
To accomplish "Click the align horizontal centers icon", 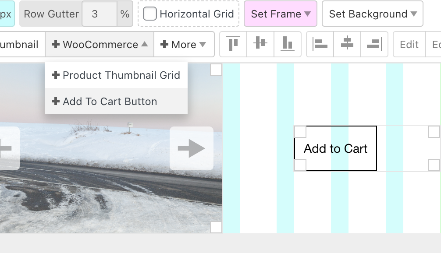I will pos(347,44).
